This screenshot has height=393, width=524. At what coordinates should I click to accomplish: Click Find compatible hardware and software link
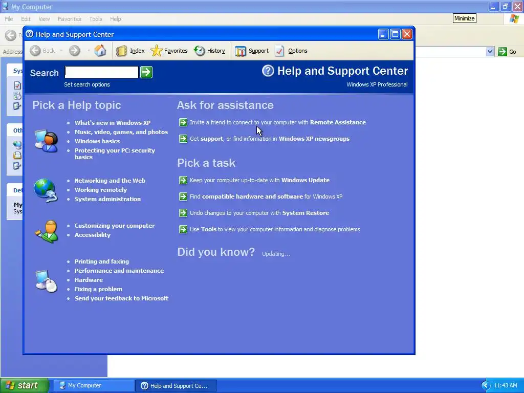[266, 196]
